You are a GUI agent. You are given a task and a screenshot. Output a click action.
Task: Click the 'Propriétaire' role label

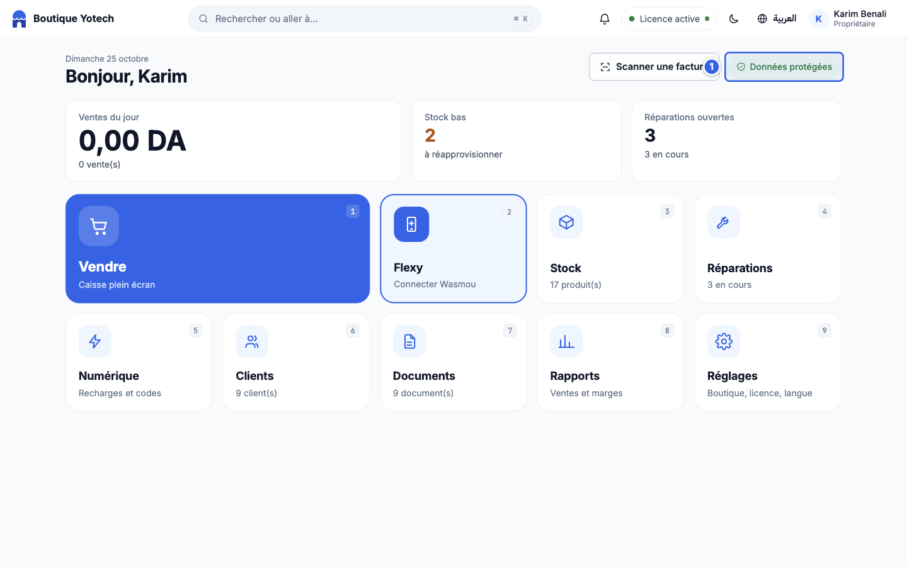(x=854, y=24)
